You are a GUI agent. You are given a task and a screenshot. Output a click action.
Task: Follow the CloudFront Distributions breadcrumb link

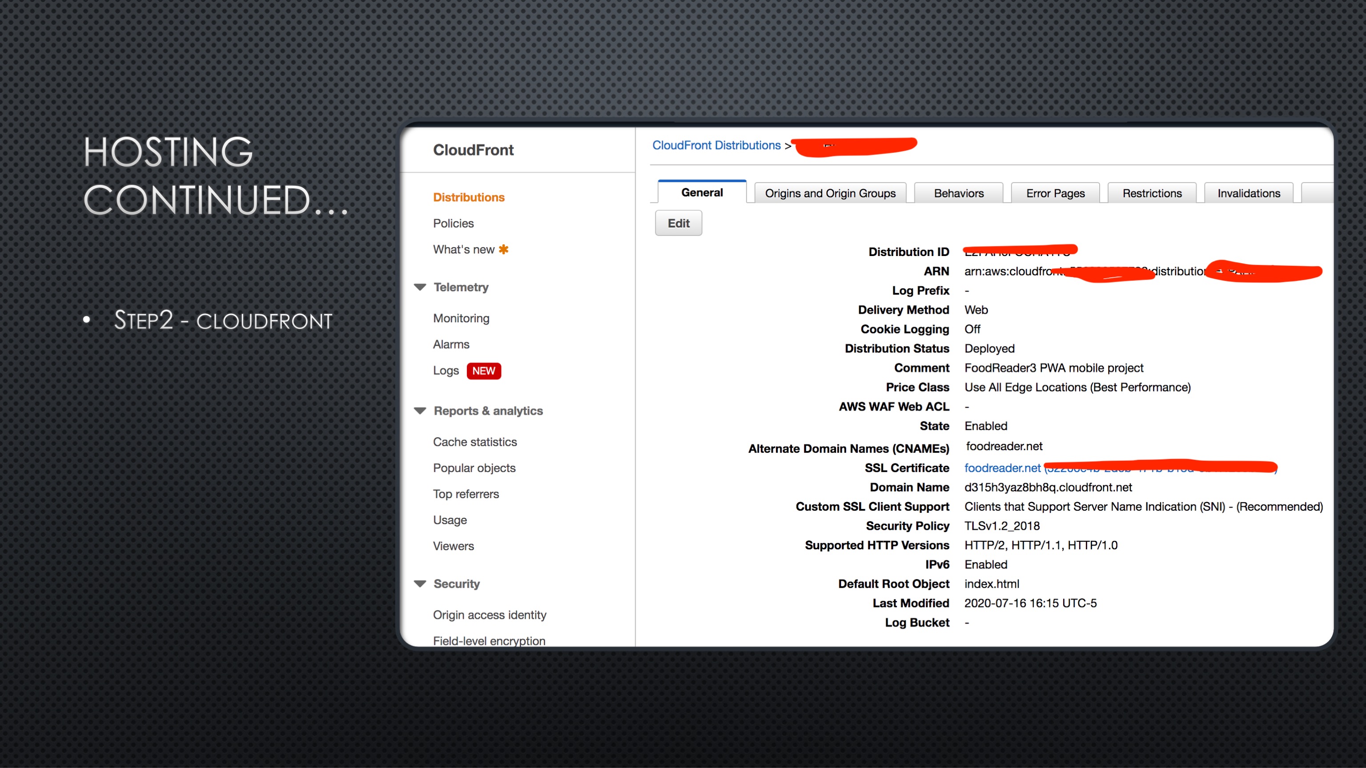tap(716, 145)
